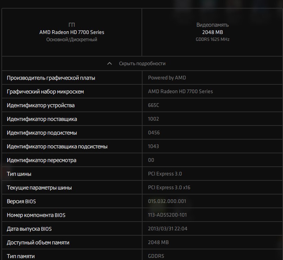Screen dimensions: 283x260
Task: Select 'Идентификатор поставщика подсистемы' label
Action: tap(57, 146)
